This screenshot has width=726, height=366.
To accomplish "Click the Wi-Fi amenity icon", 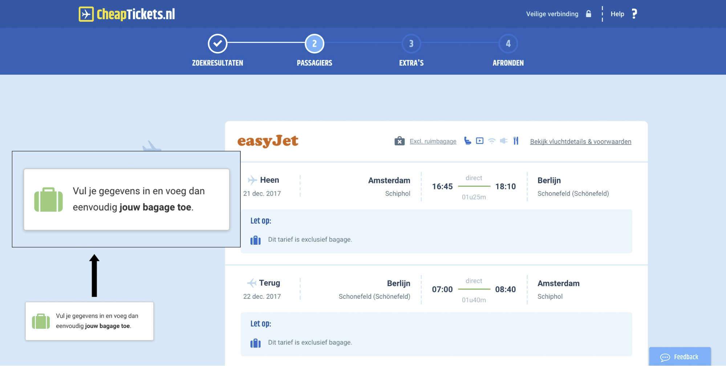I will pos(492,141).
